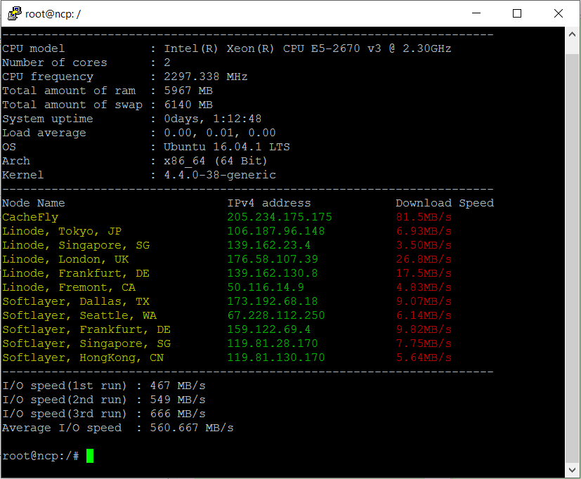Image resolution: width=581 pixels, height=479 pixels.
Task: Click the scrollbar up arrow
Action: pyautogui.click(x=572, y=34)
